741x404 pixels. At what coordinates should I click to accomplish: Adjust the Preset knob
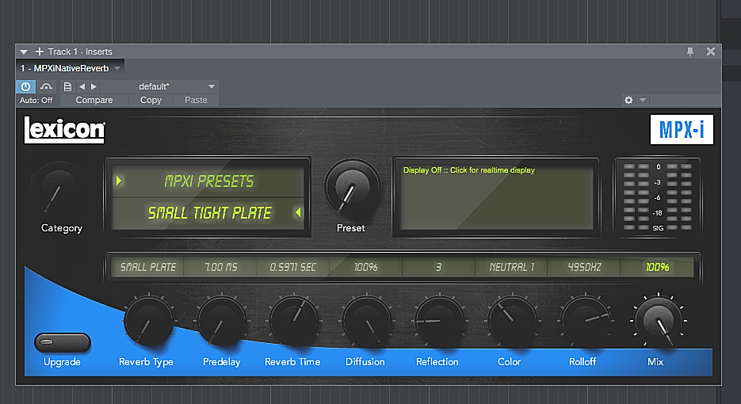pyautogui.click(x=352, y=187)
